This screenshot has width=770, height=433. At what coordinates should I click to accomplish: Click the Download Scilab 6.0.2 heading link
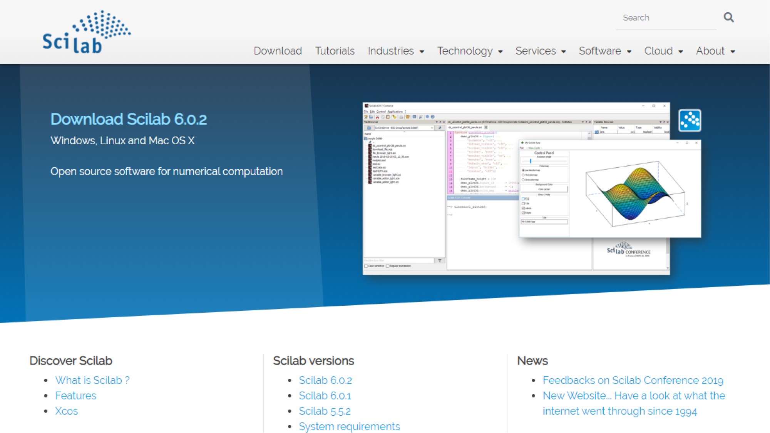129,119
